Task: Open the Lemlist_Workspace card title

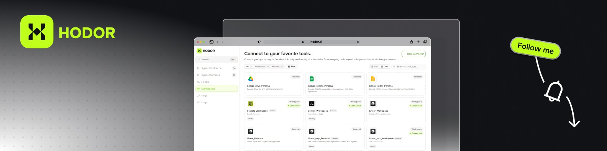Action: pos(318,111)
